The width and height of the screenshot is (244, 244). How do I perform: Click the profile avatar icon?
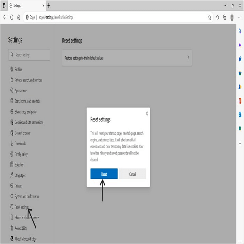[x=232, y=17]
